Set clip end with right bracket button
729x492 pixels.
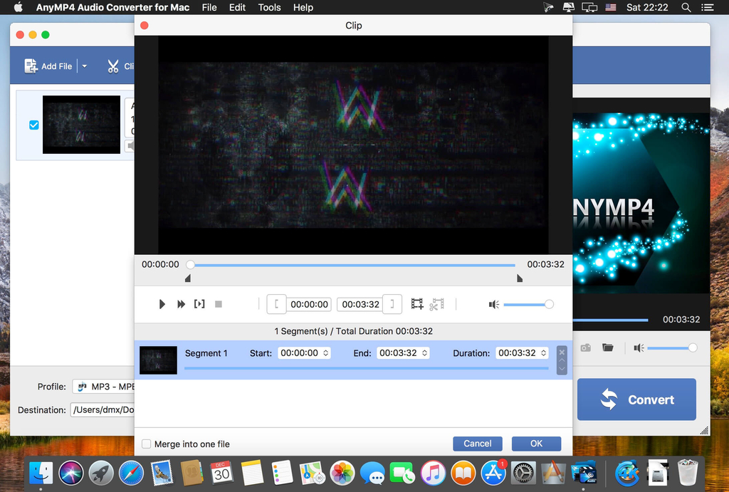[x=392, y=304]
